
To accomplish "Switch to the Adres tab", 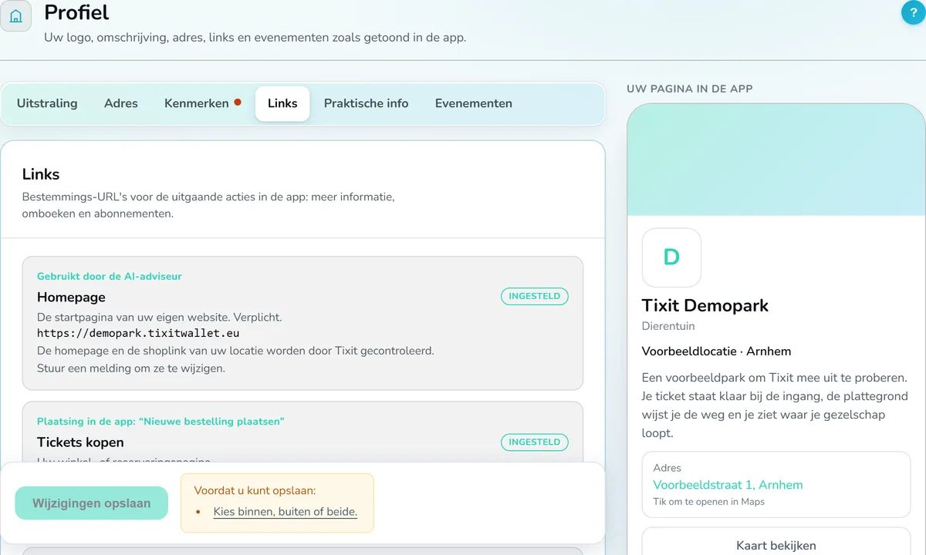I will pos(121,103).
